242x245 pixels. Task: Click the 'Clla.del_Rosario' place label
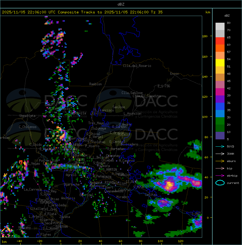137,66
